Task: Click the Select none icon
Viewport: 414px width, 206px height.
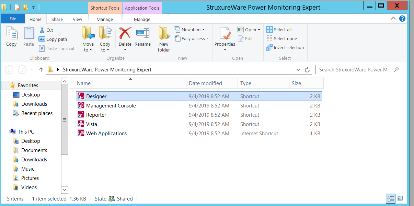Action: (269, 38)
